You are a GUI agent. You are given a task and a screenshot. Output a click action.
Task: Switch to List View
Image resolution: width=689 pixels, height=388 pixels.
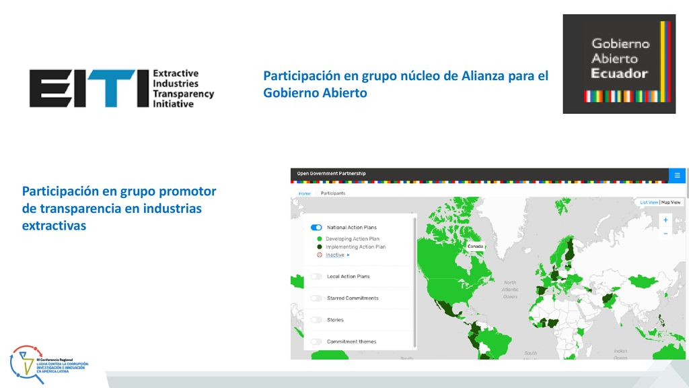tap(649, 202)
